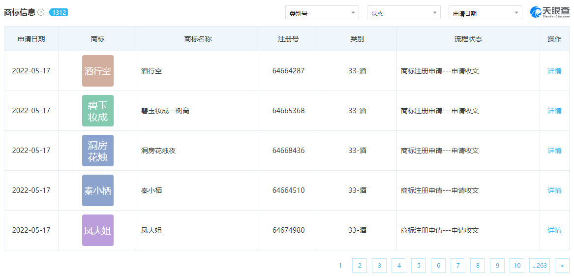The image size is (574, 277).
Task: Expand the 状态 dropdown filter
Action: point(403,13)
